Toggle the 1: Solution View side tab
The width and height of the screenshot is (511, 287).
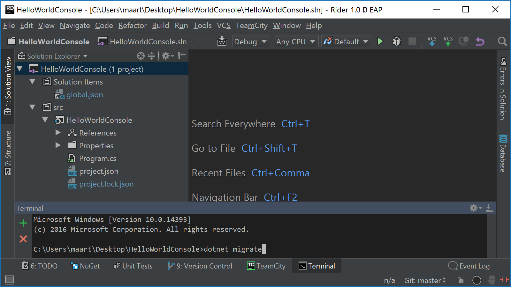[8, 86]
